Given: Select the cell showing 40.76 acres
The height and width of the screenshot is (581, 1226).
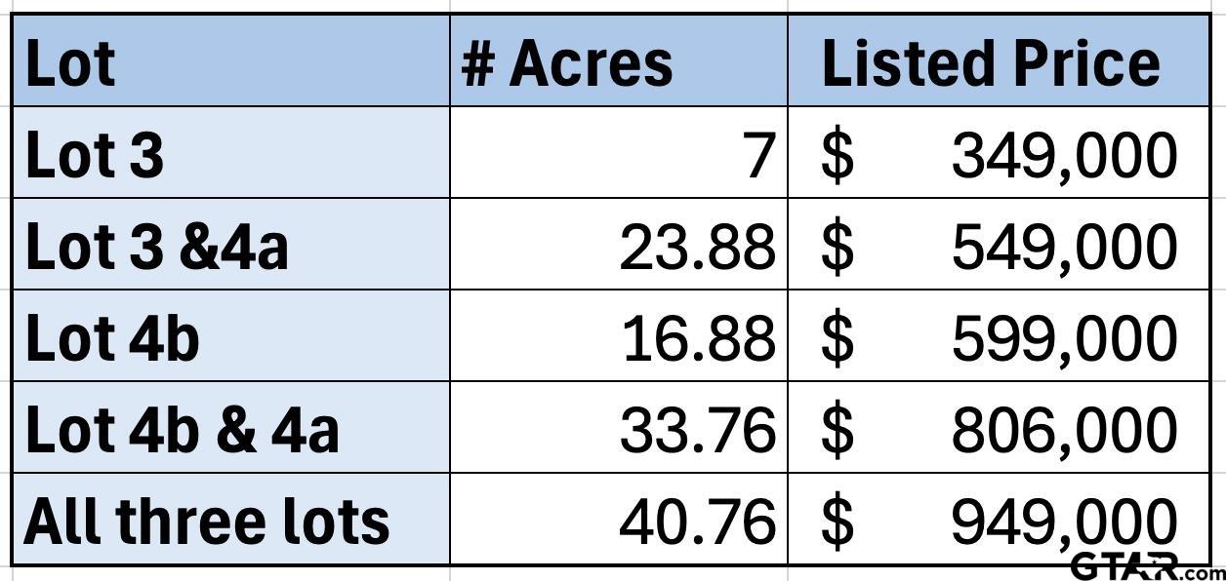Looking at the screenshot, I should click(x=619, y=520).
